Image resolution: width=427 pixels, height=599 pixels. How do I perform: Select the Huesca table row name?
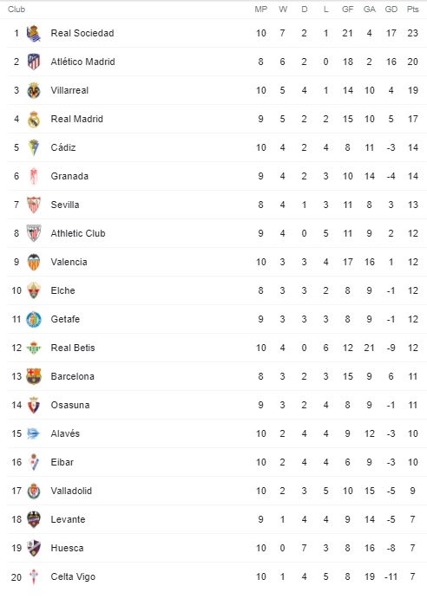(x=67, y=548)
